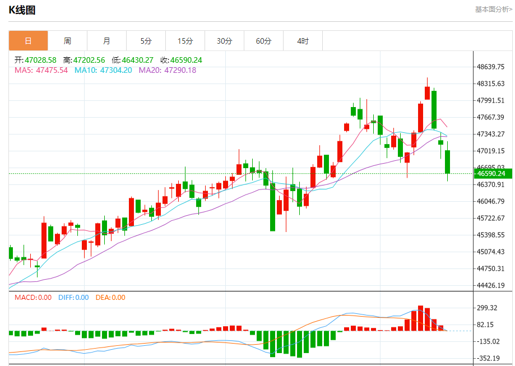
Task: Open the 30分 interval tab
Action: pyautogui.click(x=224, y=41)
